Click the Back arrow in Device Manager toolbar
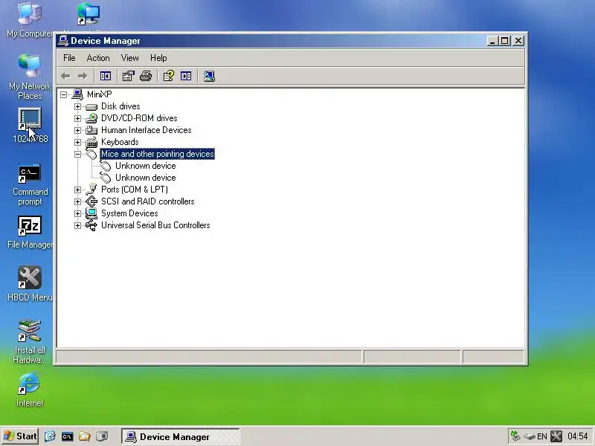The width and height of the screenshot is (595, 446). pyautogui.click(x=65, y=77)
